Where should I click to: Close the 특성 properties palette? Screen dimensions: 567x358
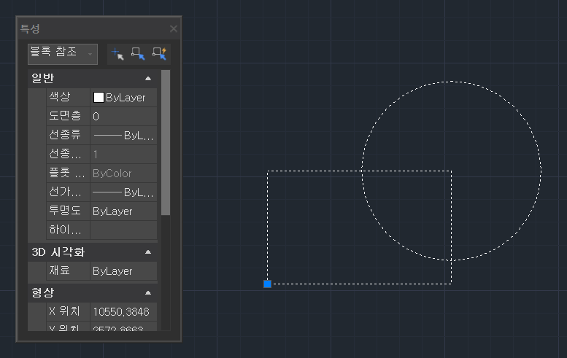tap(174, 29)
